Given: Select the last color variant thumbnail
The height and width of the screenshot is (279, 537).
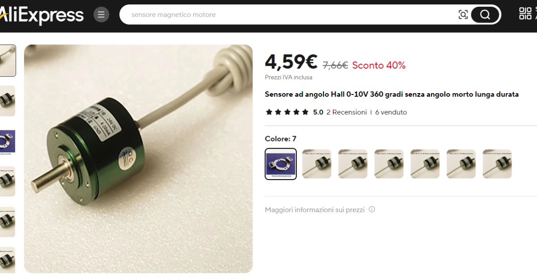Looking at the screenshot, I should [497, 164].
